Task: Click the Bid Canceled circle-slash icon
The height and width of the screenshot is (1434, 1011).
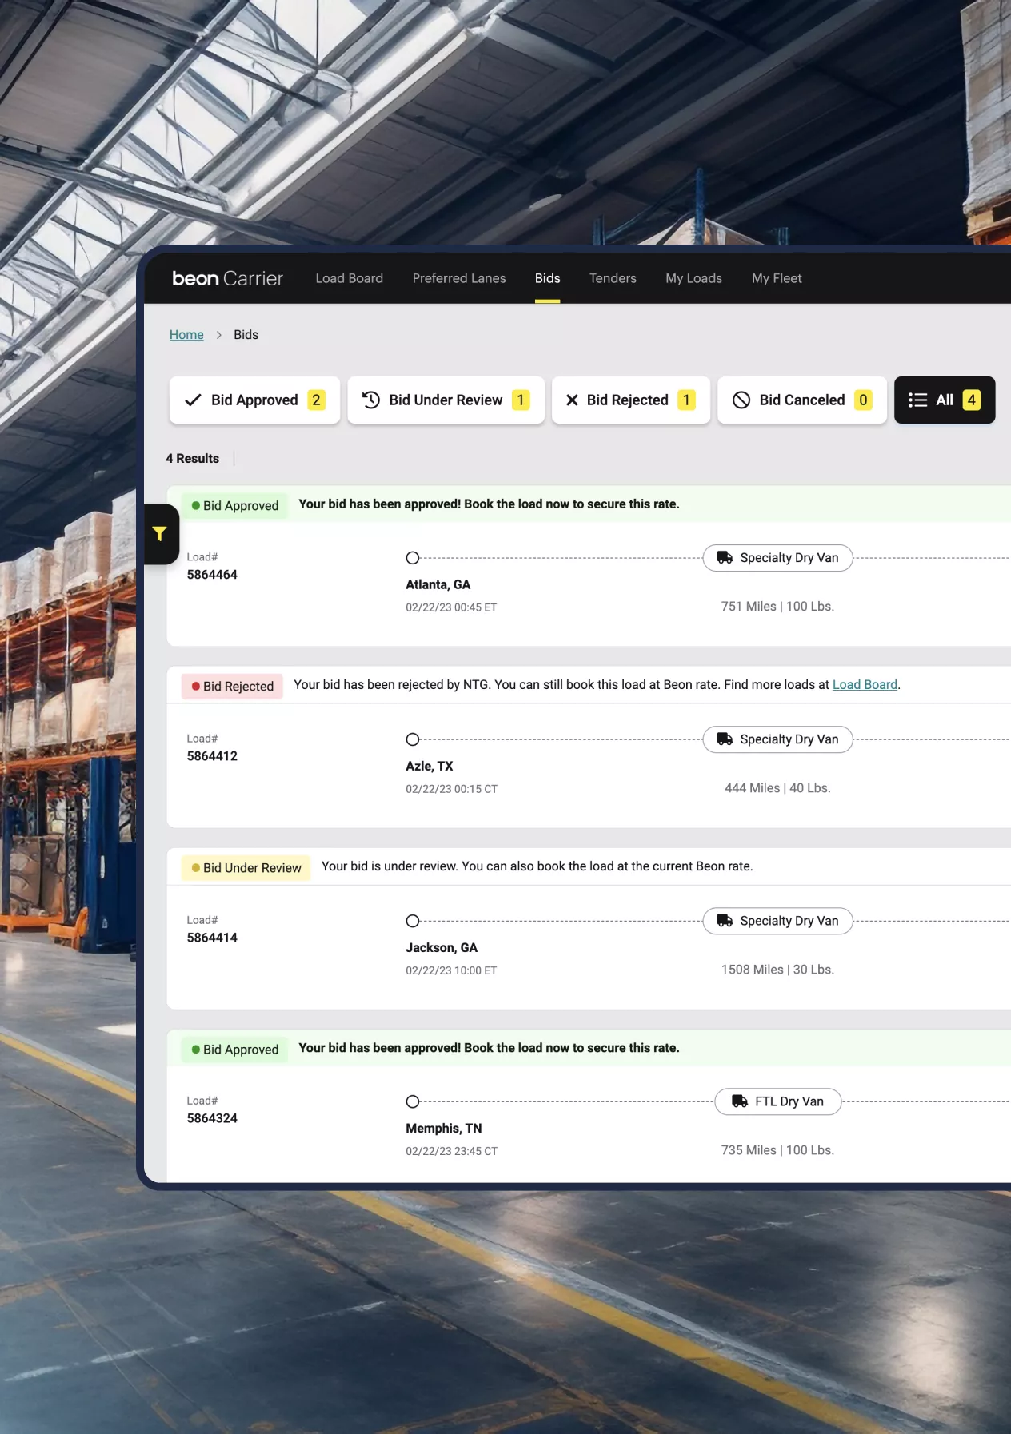Action: point(741,400)
